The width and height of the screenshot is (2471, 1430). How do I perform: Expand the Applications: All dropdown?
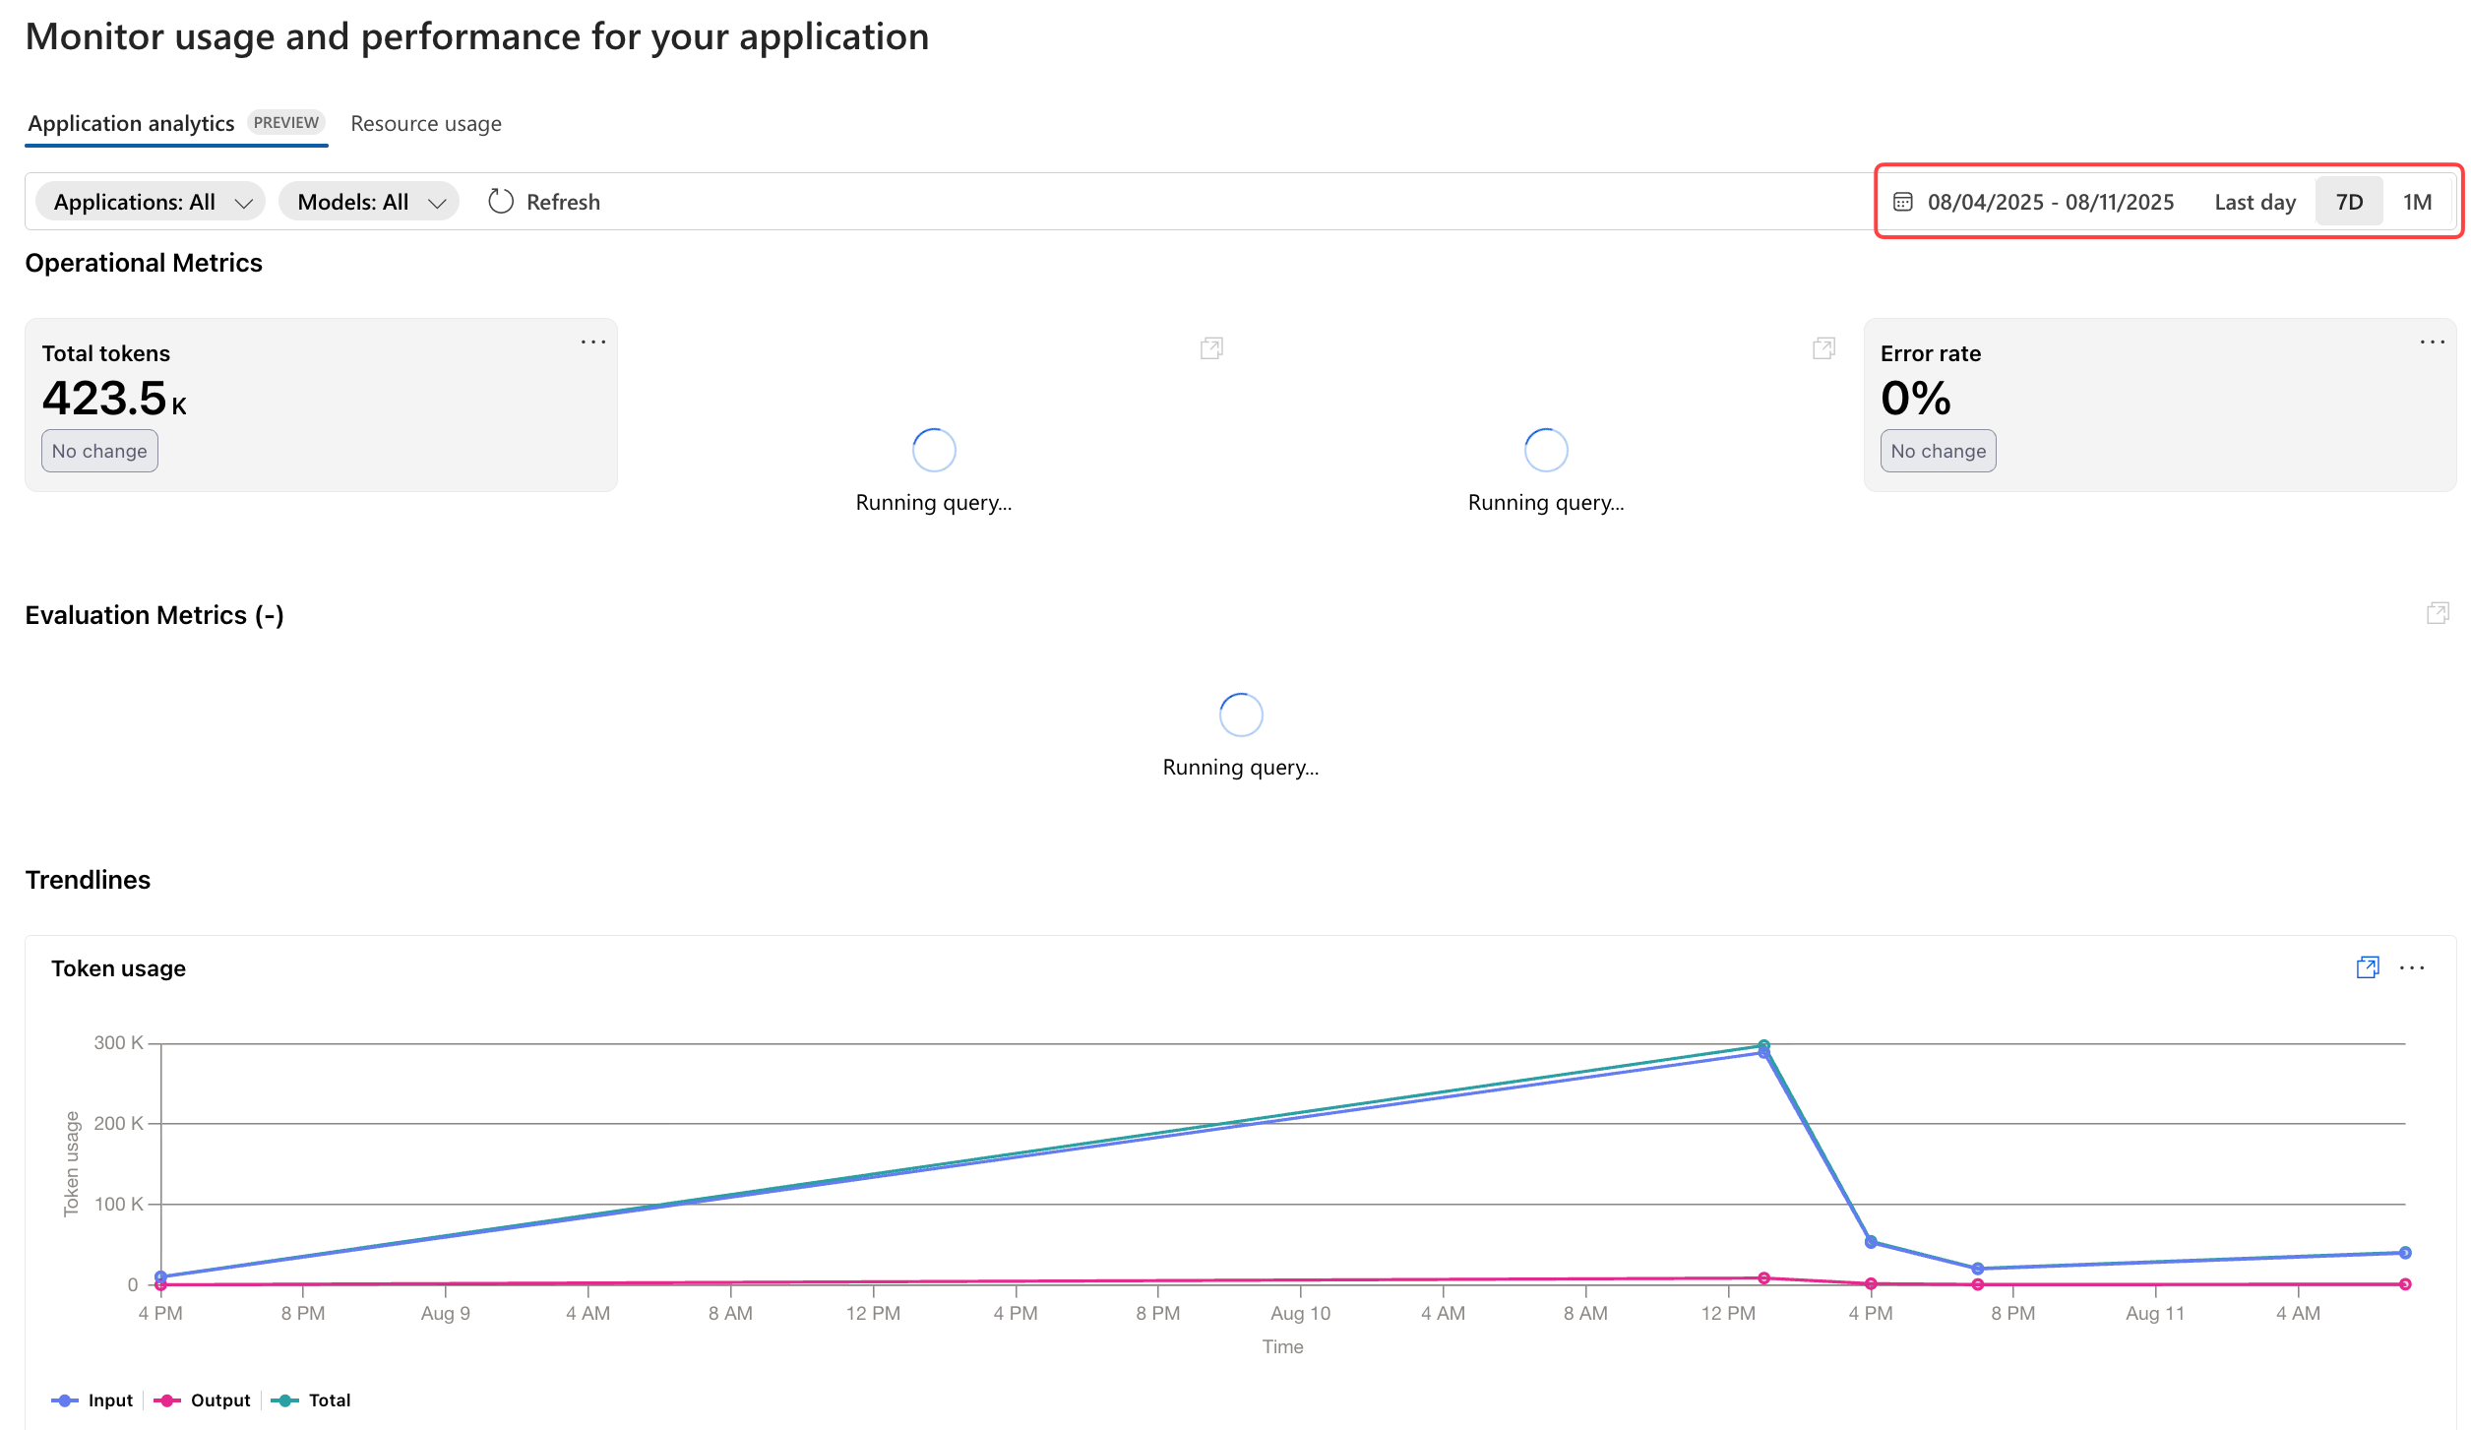[152, 202]
